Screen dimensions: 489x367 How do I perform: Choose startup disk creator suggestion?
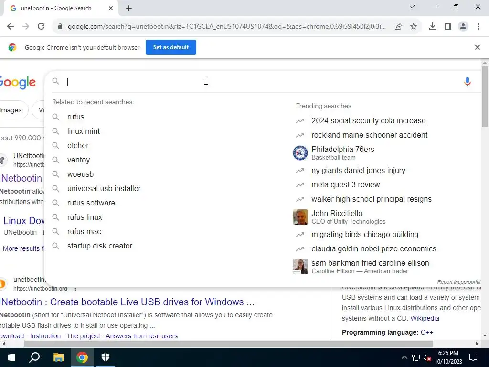coord(100,246)
